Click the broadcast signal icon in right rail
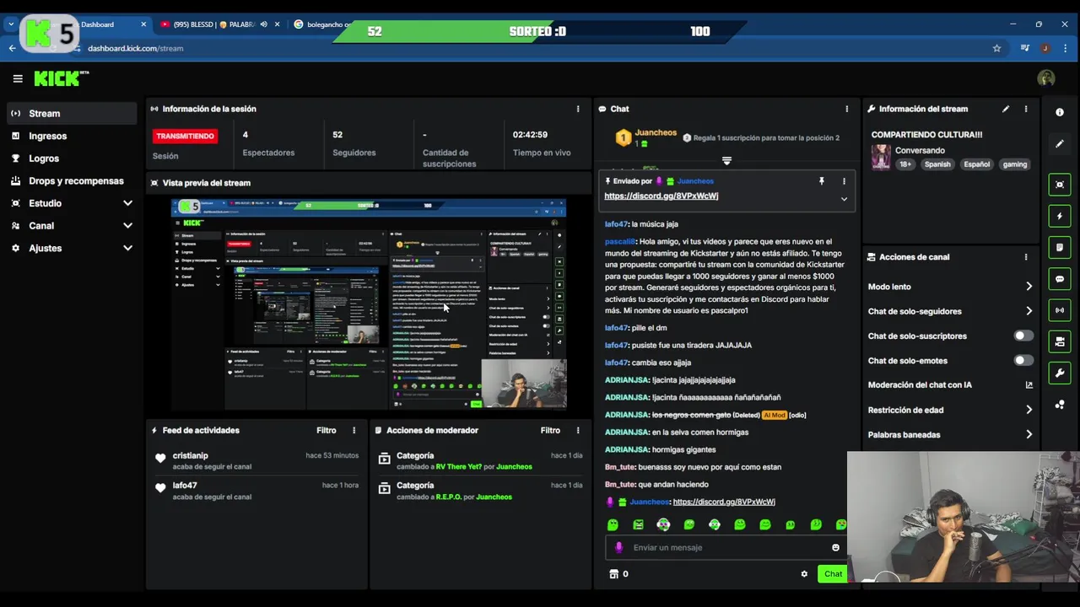1080x607 pixels. (1060, 310)
